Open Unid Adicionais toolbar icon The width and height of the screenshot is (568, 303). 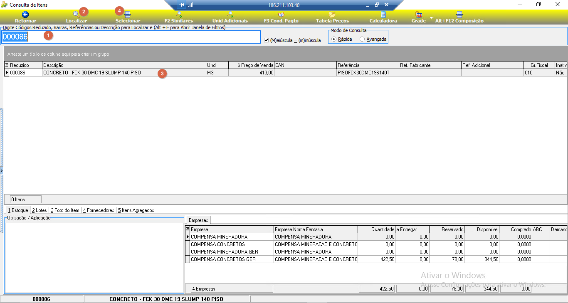230,15
